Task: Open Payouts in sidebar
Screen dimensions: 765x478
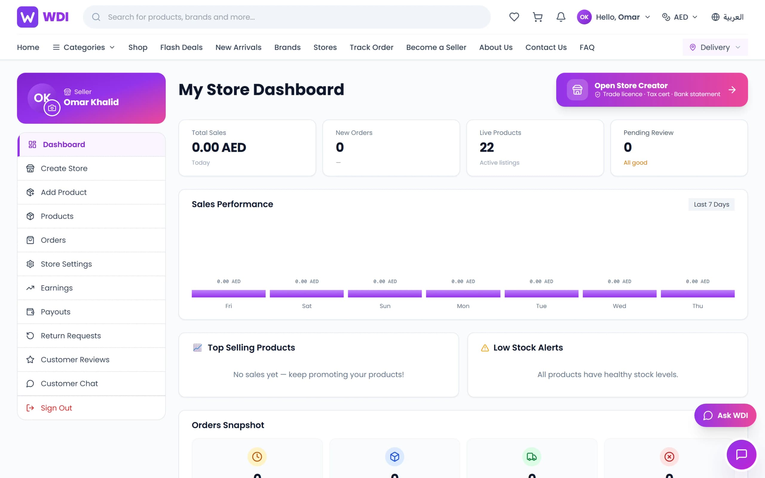Action: coord(91,312)
